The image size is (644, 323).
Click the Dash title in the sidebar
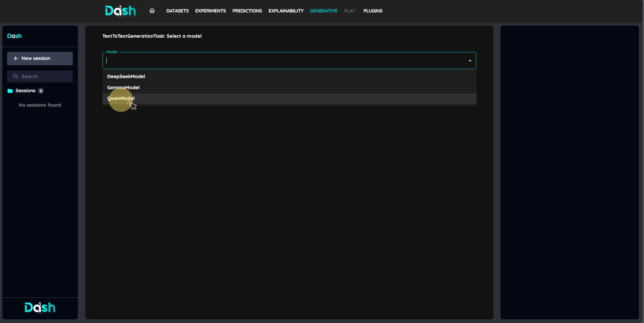pyautogui.click(x=14, y=36)
